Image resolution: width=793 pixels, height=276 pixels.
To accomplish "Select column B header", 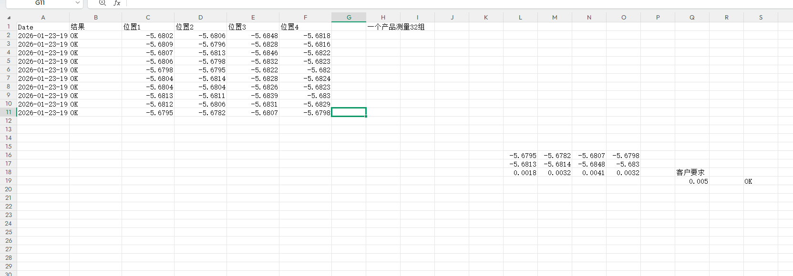I will [95, 17].
